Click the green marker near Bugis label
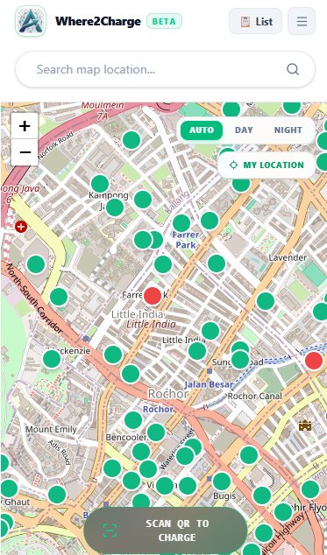The image size is (327, 555). tap(222, 481)
